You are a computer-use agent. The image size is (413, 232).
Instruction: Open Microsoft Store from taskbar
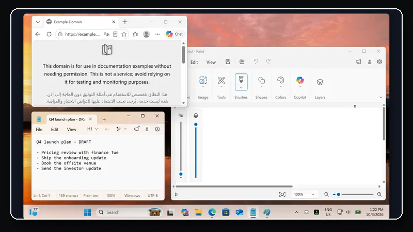tap(226, 212)
